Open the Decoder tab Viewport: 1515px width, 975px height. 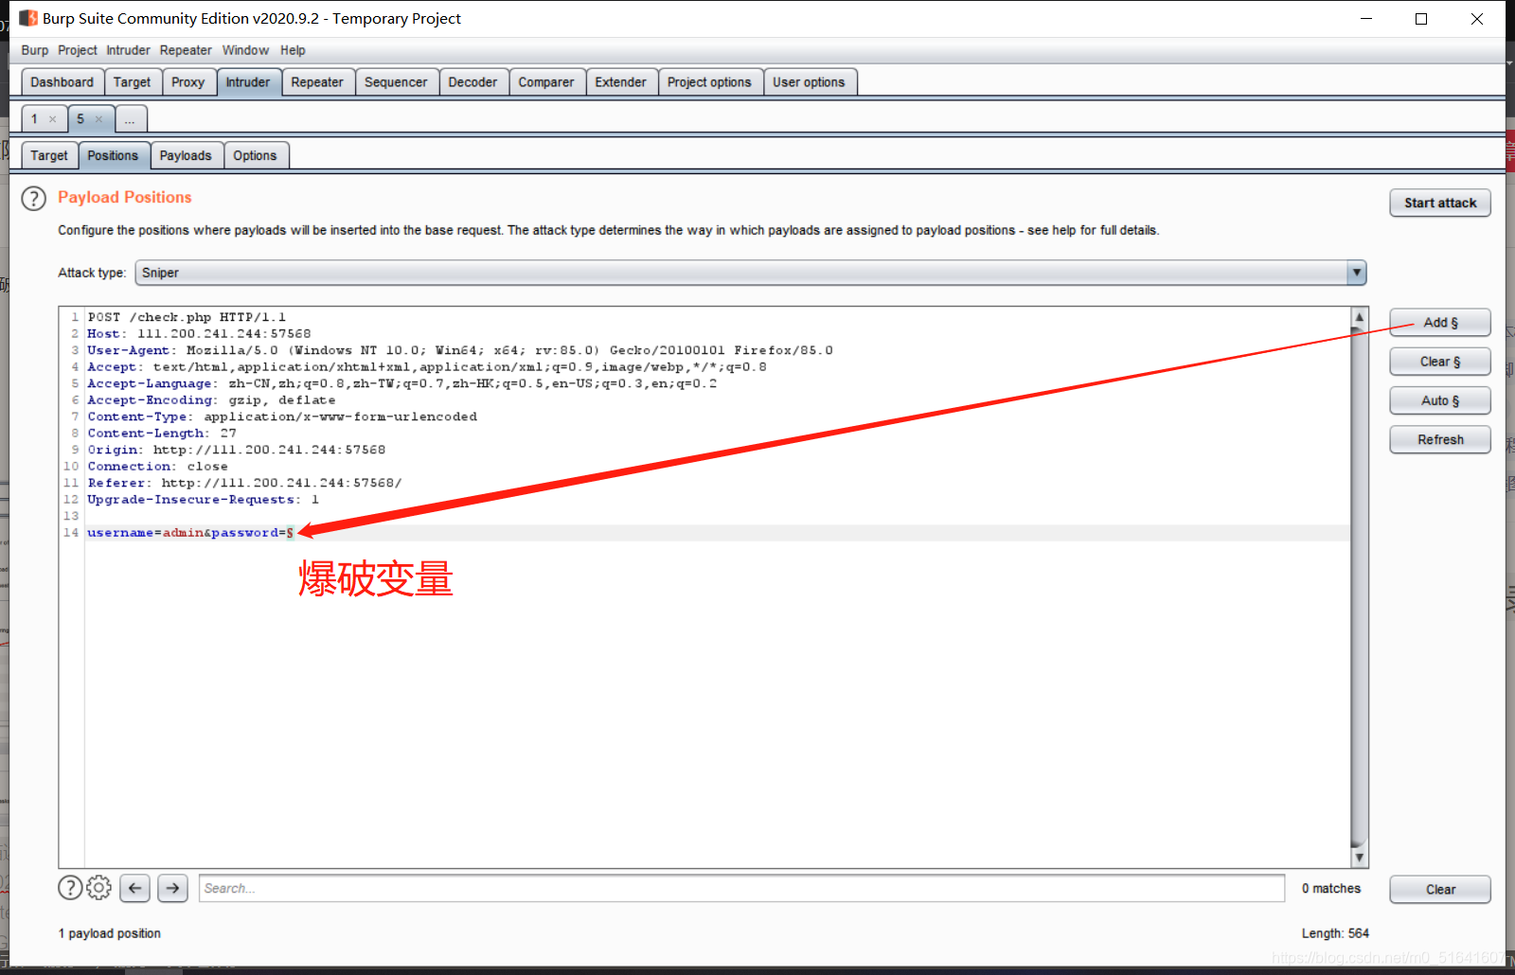tap(472, 82)
